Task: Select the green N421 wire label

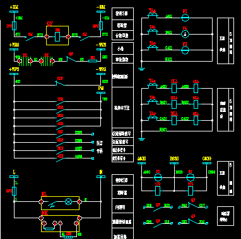Action: pyautogui.click(x=163, y=130)
